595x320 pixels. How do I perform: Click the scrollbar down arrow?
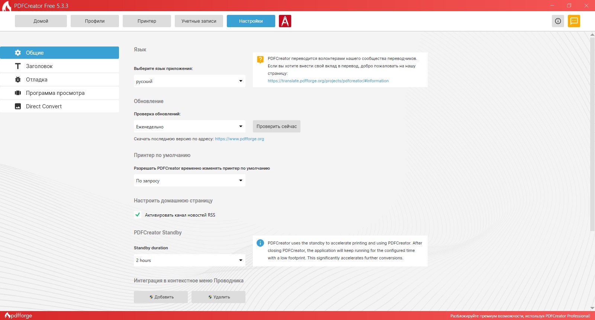tap(592, 308)
